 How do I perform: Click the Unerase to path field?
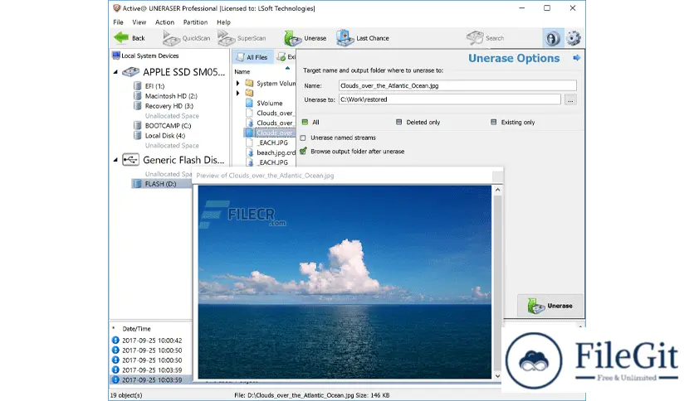coord(450,99)
